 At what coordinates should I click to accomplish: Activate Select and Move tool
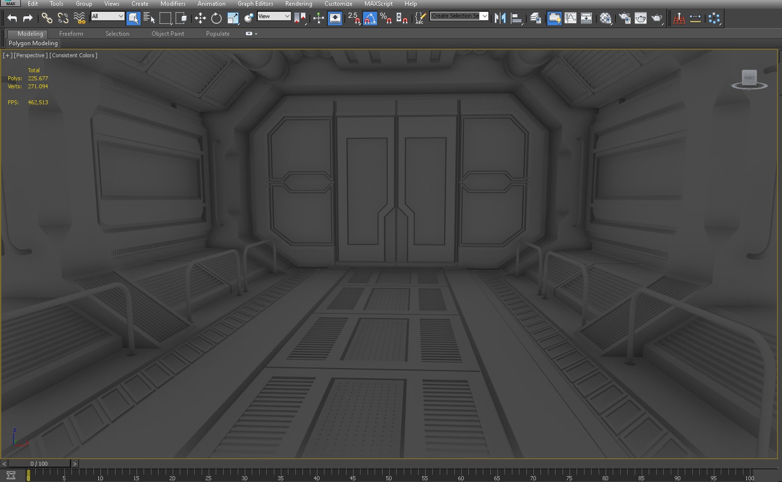[200, 18]
